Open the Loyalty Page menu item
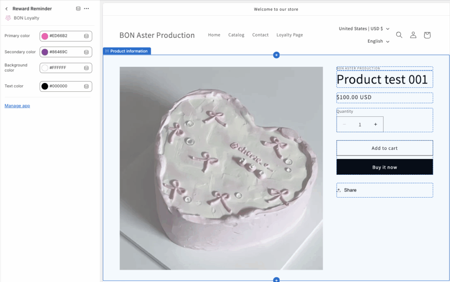The width and height of the screenshot is (450, 282). 289,35
